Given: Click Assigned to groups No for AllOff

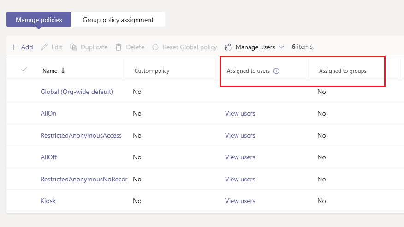Looking at the screenshot, I should [x=321, y=157].
